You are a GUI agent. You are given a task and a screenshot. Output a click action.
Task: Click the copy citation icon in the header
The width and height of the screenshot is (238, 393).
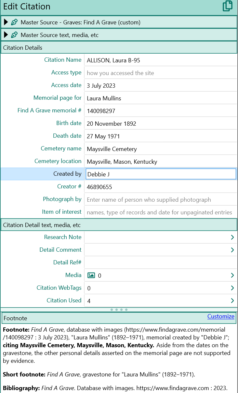[x=228, y=6]
